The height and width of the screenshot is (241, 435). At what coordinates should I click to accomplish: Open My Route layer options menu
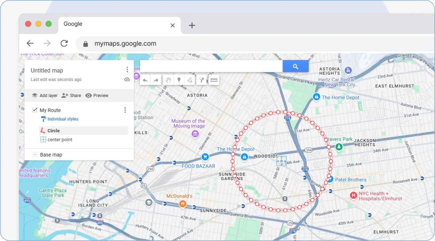125,110
